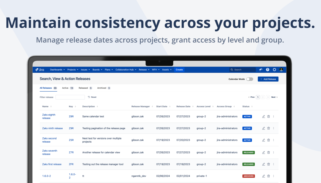Enable Calendar Mode
Image resolution: width=321 pixels, height=183 pixels.
tap(250, 79)
